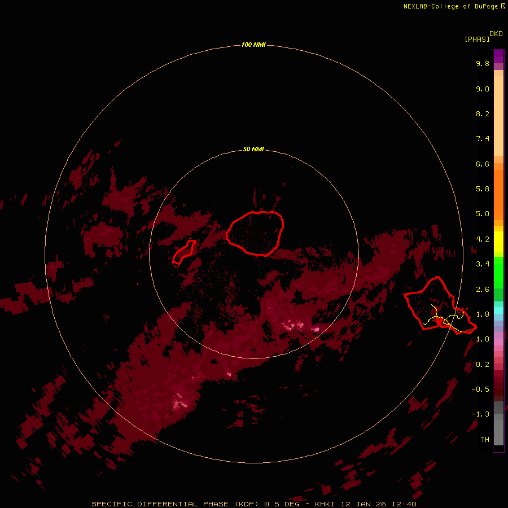This screenshot has height=508, width=508.
Task: Click inside the small narrow island outline
Action: pos(184,252)
